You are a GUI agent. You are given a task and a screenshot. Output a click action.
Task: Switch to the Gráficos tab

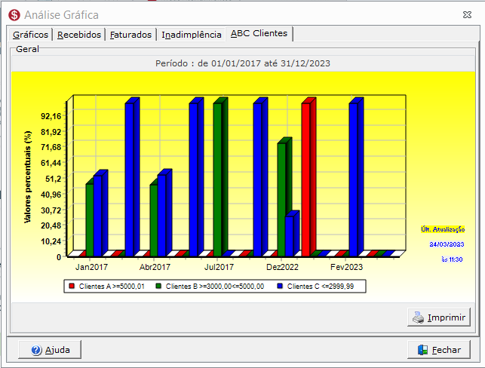[x=31, y=35]
